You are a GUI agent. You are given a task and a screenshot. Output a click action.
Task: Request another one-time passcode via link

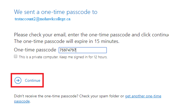[x=143, y=96]
